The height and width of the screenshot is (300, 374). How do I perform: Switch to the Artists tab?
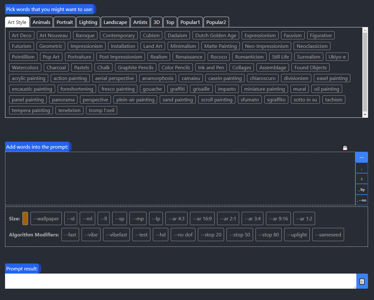(140, 22)
